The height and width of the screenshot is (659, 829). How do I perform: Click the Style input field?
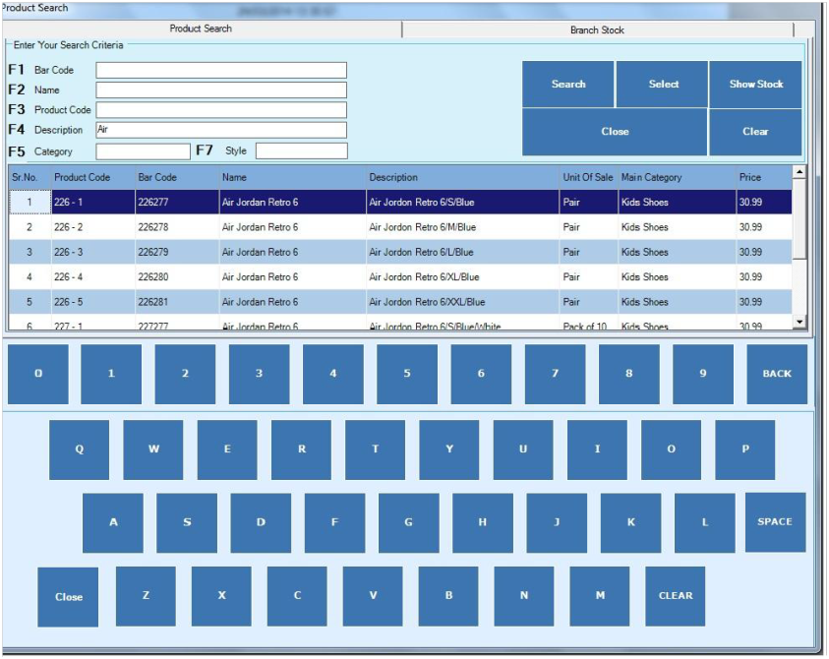(301, 151)
